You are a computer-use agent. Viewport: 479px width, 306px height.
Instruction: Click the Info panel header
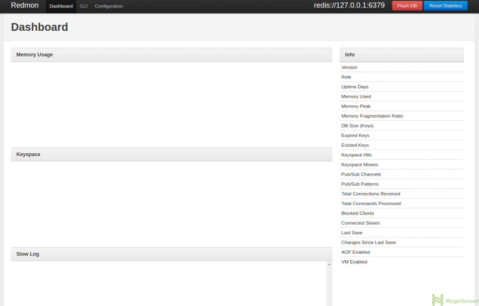tap(349, 55)
